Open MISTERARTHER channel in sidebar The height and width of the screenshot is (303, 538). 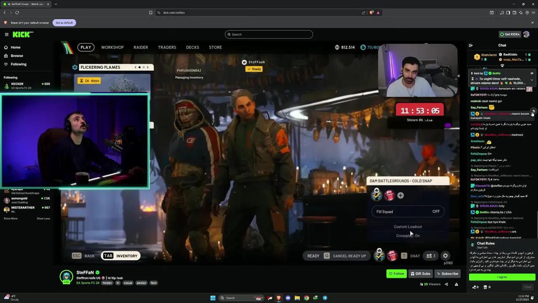coord(27,209)
